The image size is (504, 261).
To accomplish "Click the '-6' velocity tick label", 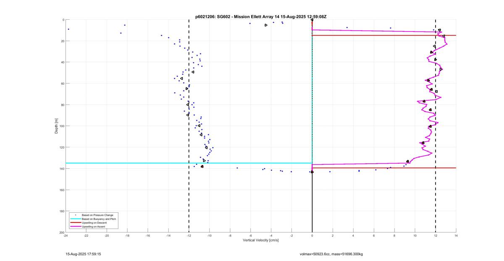I will (251, 235).
